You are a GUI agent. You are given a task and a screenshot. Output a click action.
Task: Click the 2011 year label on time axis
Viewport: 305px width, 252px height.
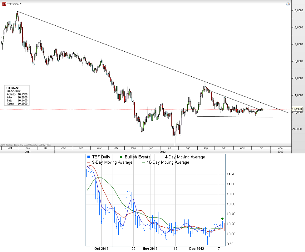27,152
